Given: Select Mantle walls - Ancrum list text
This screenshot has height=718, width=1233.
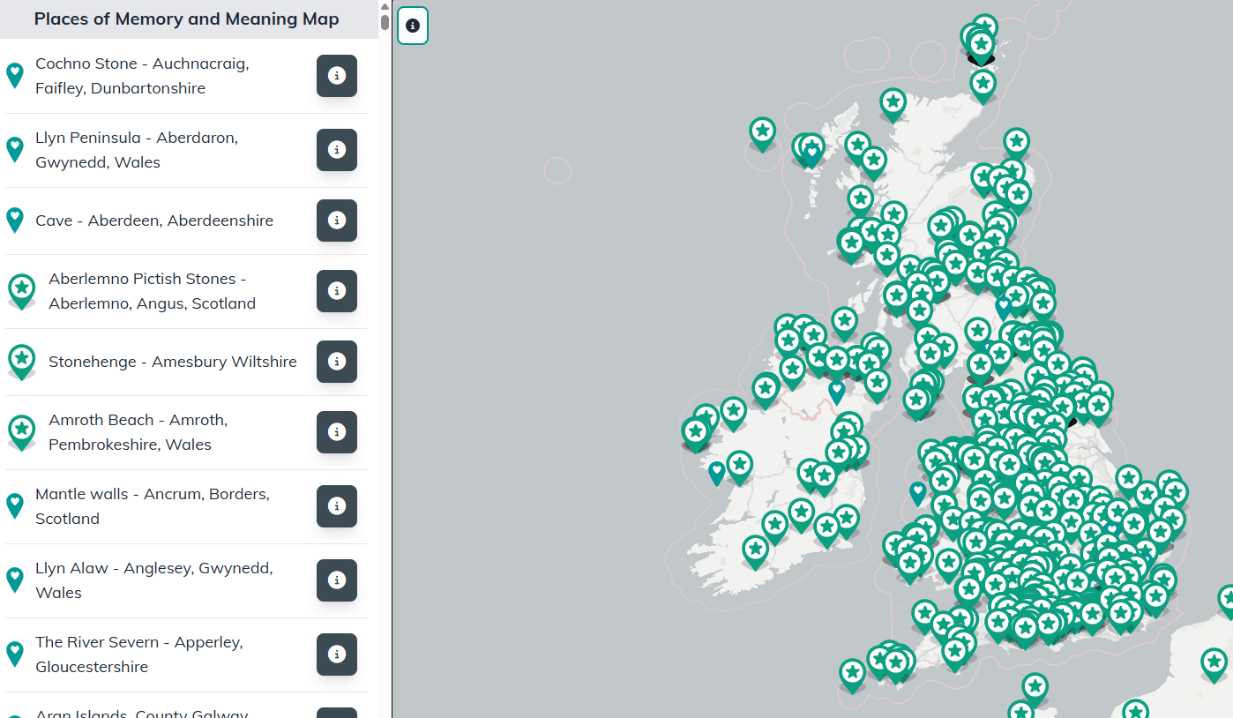Looking at the screenshot, I should [152, 506].
